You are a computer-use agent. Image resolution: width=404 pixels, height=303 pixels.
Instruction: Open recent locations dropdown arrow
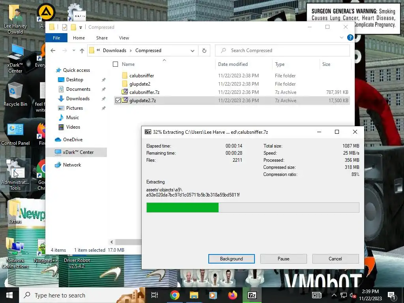click(x=74, y=50)
